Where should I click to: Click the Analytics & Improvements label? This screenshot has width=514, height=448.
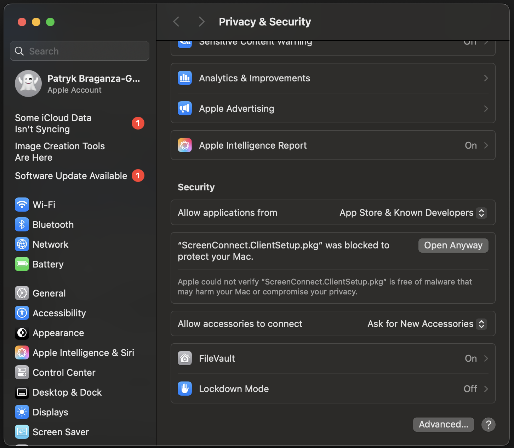pyautogui.click(x=255, y=78)
